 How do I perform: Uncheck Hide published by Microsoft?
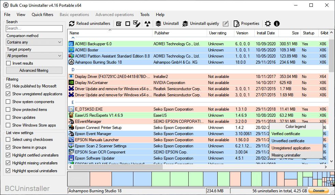click(x=8, y=86)
